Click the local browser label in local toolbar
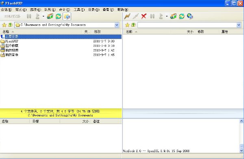Image resolution: width=244 pixels, height=159 pixels. click(12, 16)
